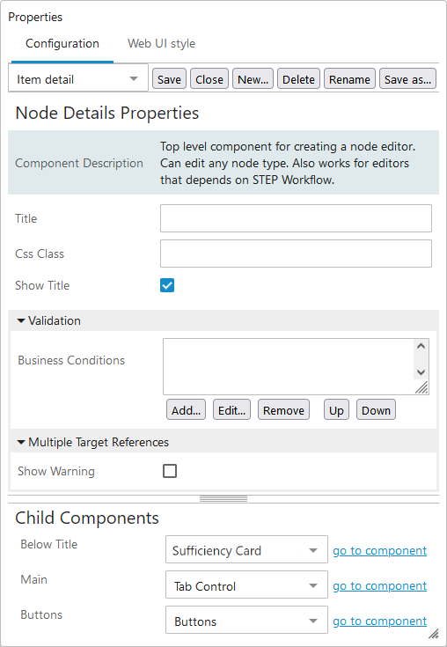Click the Business Conditions scroll down arrow
Screen dimensions: 447x647
pyautogui.click(x=421, y=372)
